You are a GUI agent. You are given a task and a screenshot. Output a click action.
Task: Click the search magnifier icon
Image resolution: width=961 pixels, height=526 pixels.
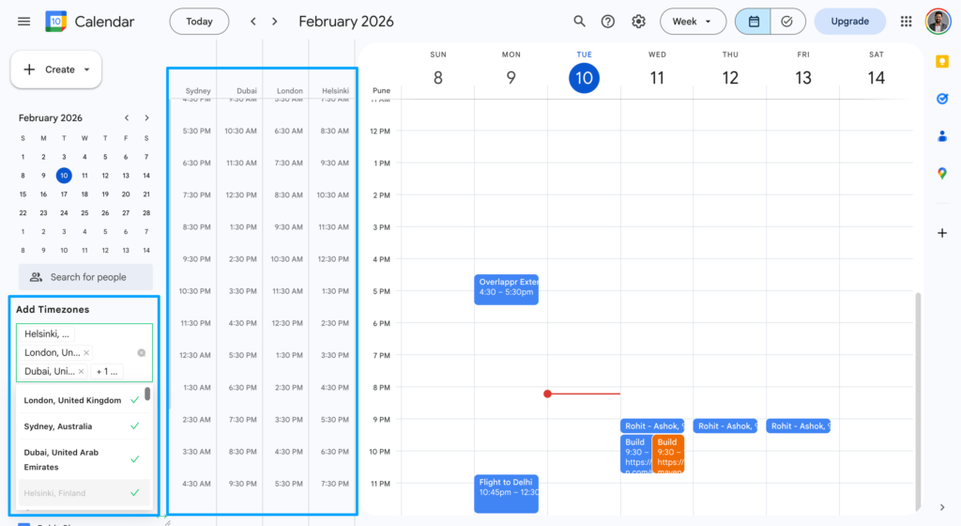pyautogui.click(x=579, y=22)
